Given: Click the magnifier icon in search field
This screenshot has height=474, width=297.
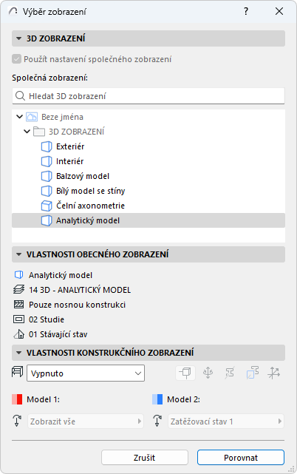Looking at the screenshot, I should pyautogui.click(x=20, y=96).
